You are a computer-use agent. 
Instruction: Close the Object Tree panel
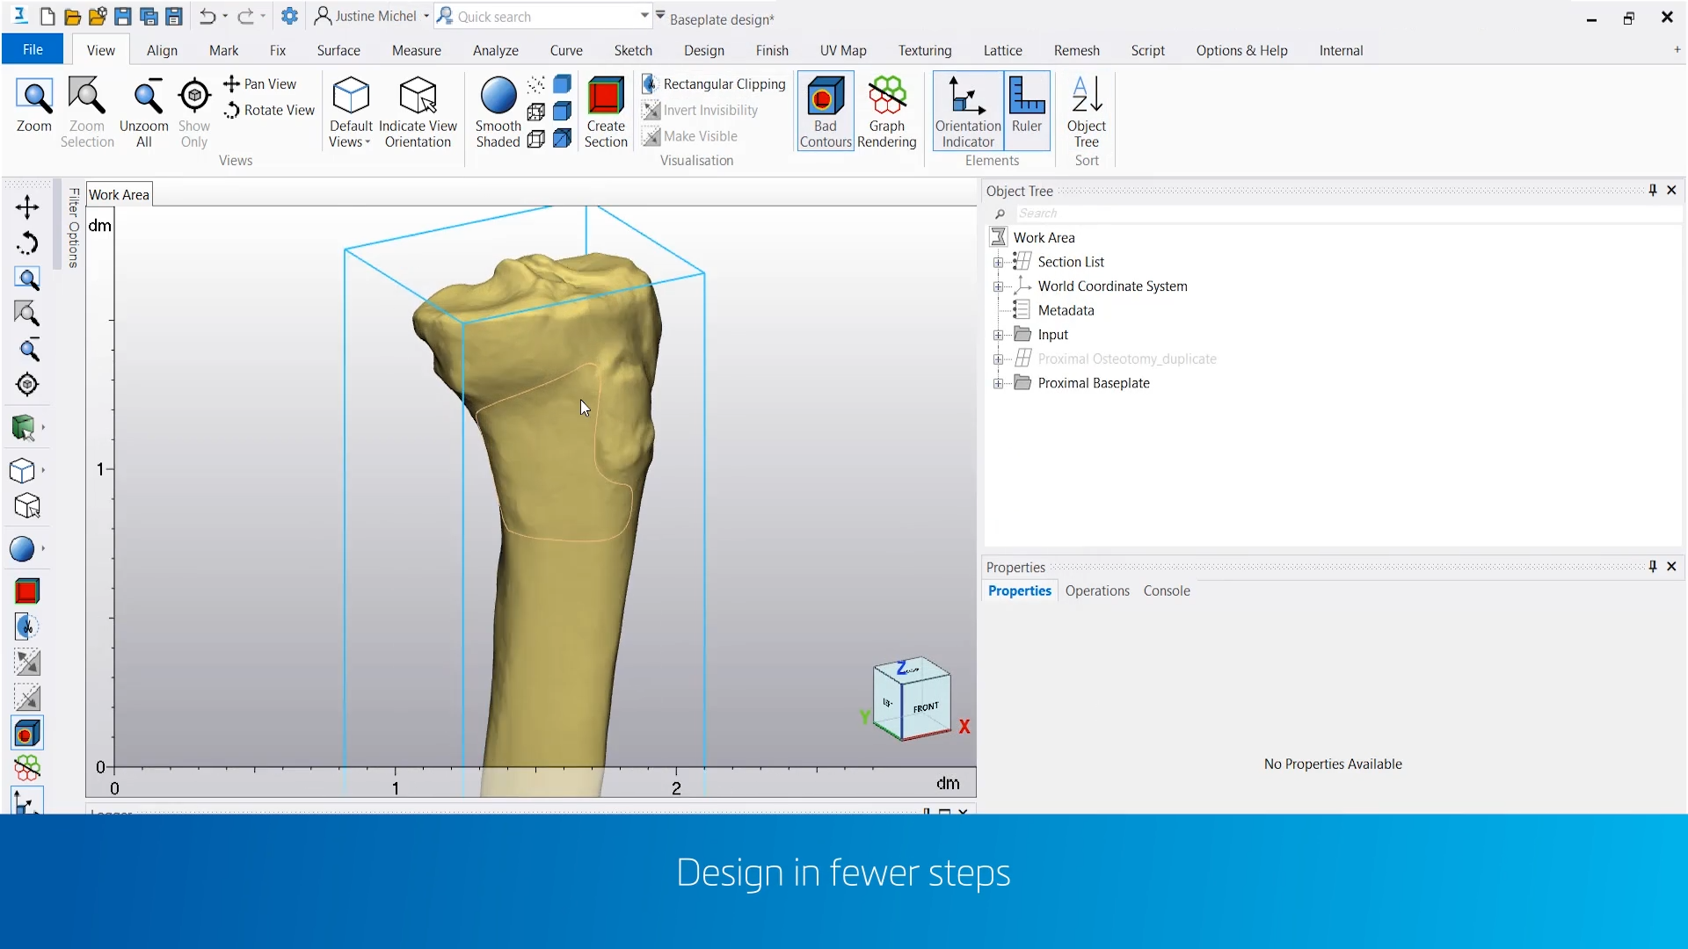pyautogui.click(x=1672, y=191)
